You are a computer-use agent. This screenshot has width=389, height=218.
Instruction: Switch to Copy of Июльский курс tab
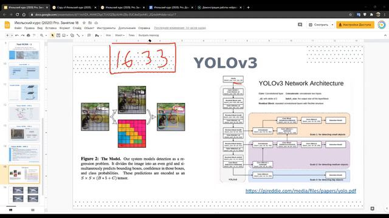pos(74,7)
